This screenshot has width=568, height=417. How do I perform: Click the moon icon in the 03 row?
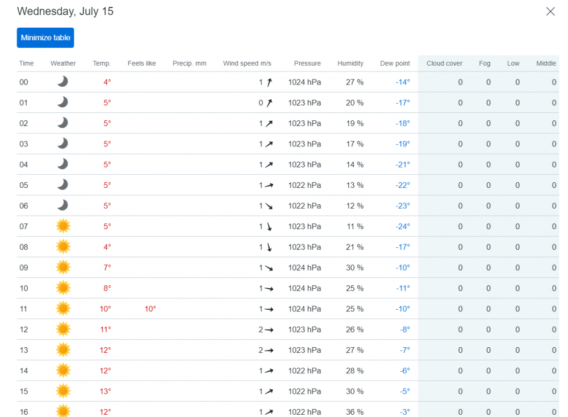pyautogui.click(x=62, y=144)
